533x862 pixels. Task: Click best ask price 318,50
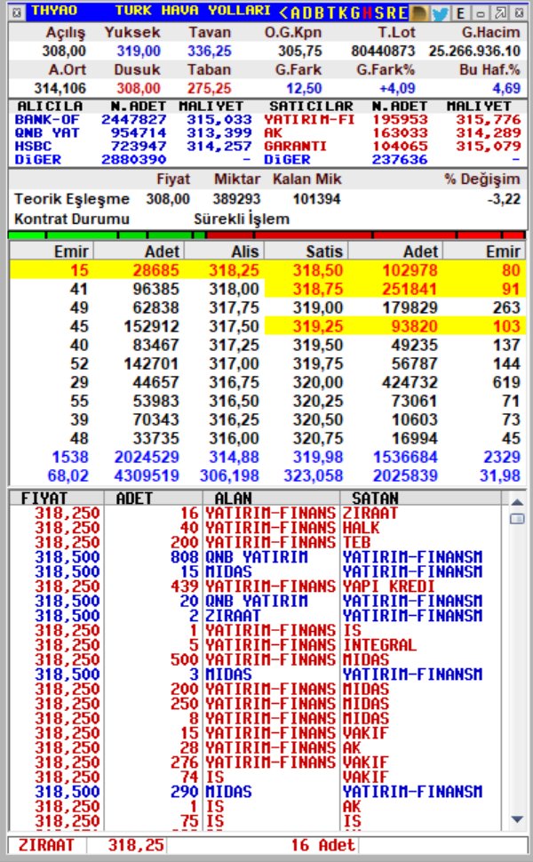click(x=318, y=270)
